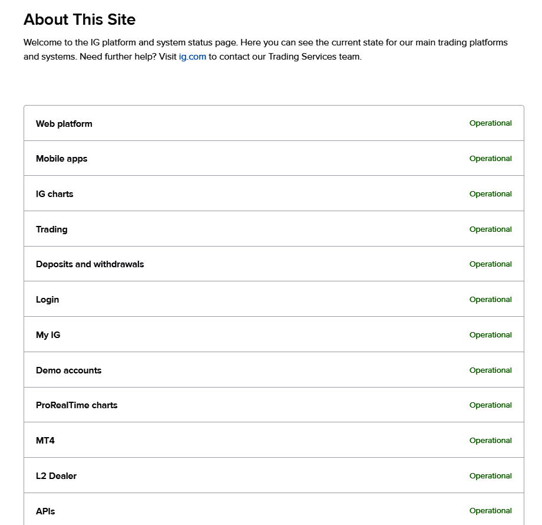This screenshot has height=525, width=542.
Task: Click Operational status for MT4
Action: pyautogui.click(x=490, y=441)
